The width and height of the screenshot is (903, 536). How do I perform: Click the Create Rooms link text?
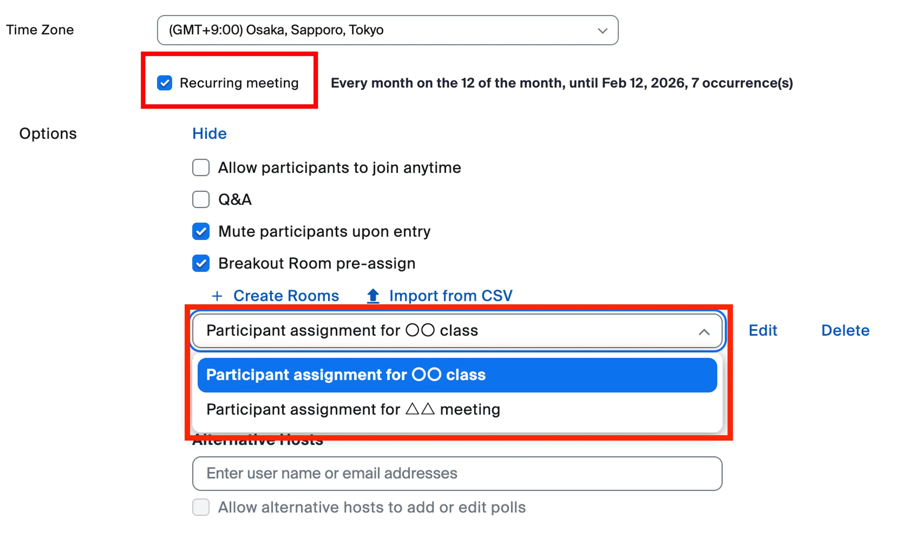[x=286, y=296]
